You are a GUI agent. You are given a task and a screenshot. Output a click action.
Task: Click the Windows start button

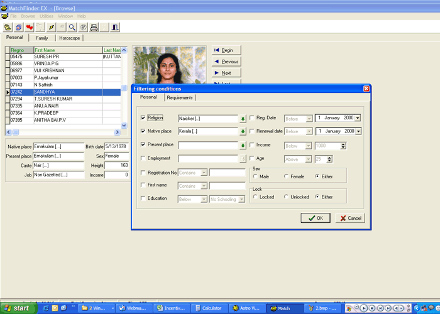[18, 308]
